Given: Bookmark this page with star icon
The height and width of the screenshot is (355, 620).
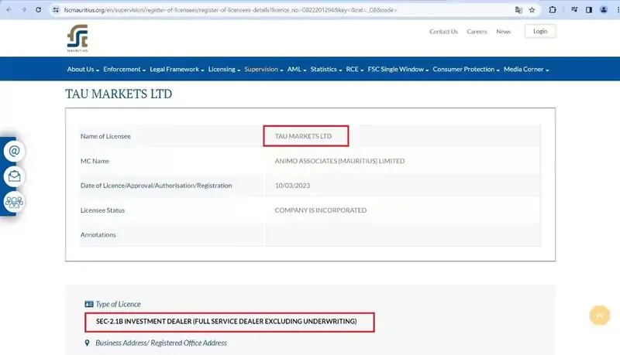Looking at the screenshot, I should [x=532, y=10].
